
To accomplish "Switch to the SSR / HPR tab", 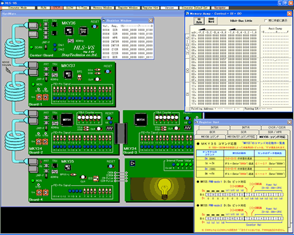I will [x=274, y=132].
